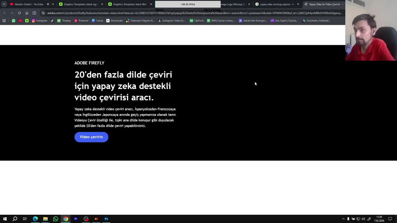Close the Graphics Templates: black Wall tab

(x=151, y=4)
